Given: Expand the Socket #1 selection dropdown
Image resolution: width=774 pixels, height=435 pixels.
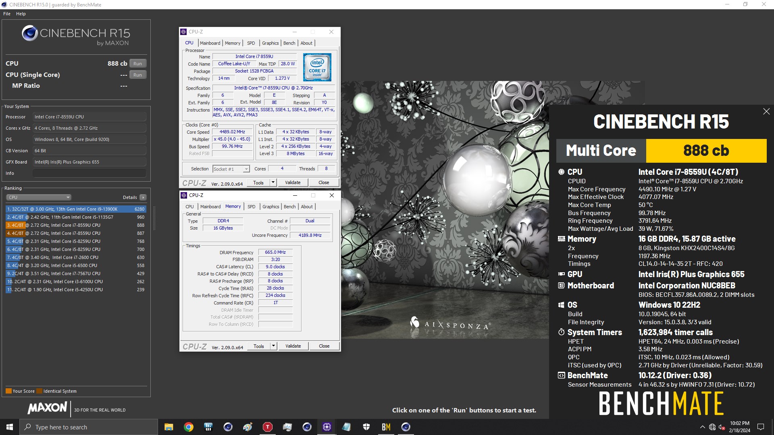Looking at the screenshot, I should (231, 169).
